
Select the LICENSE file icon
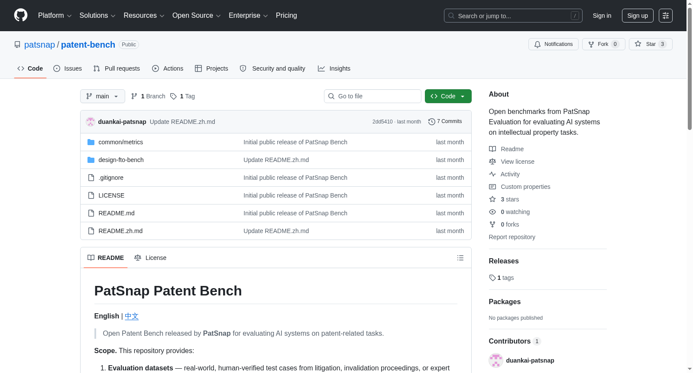point(91,195)
